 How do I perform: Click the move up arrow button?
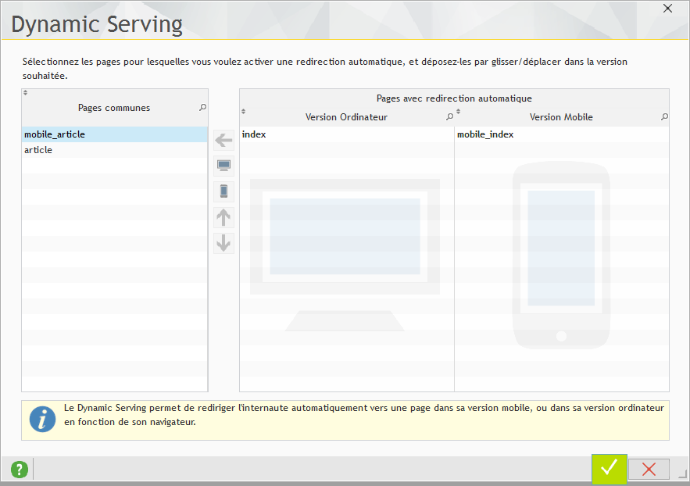click(223, 217)
